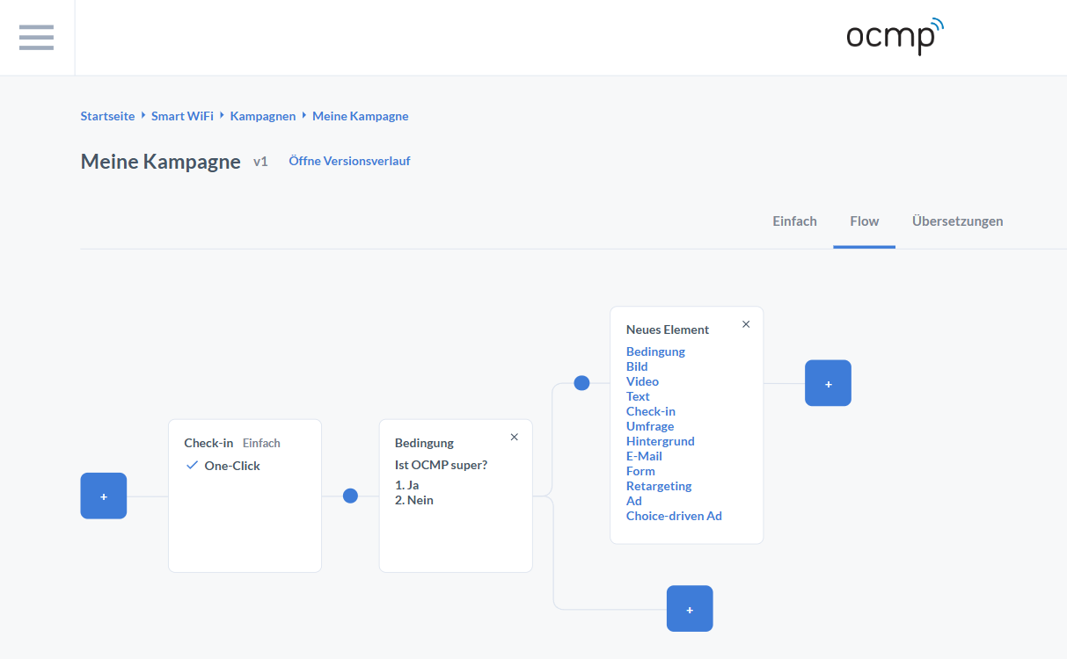Close the Neues Element popup
The image size is (1067, 659).
(x=746, y=324)
